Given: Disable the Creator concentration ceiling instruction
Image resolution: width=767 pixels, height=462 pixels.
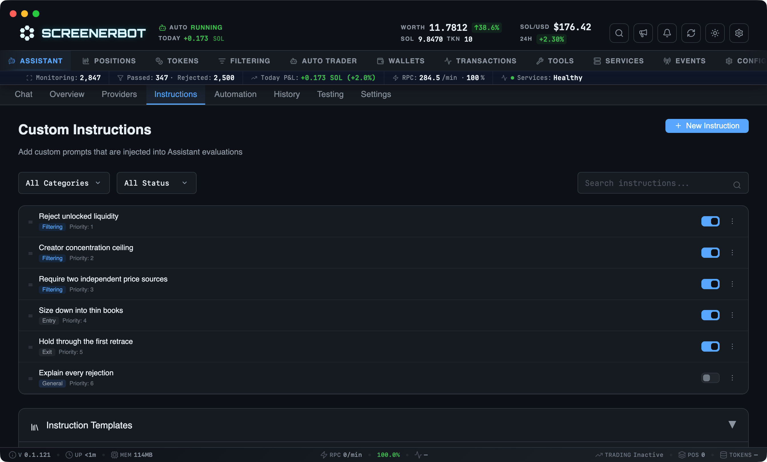Looking at the screenshot, I should pyautogui.click(x=710, y=253).
